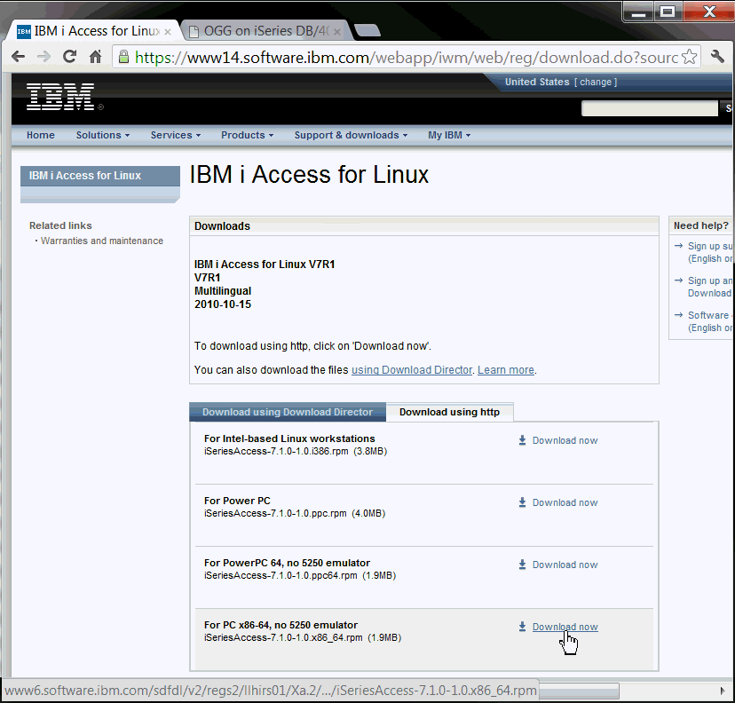Click iSeriesAccess-7.1.0-1.0.ppc64.rpm filename text
Viewport: 735px width, 703px height.
point(281,575)
